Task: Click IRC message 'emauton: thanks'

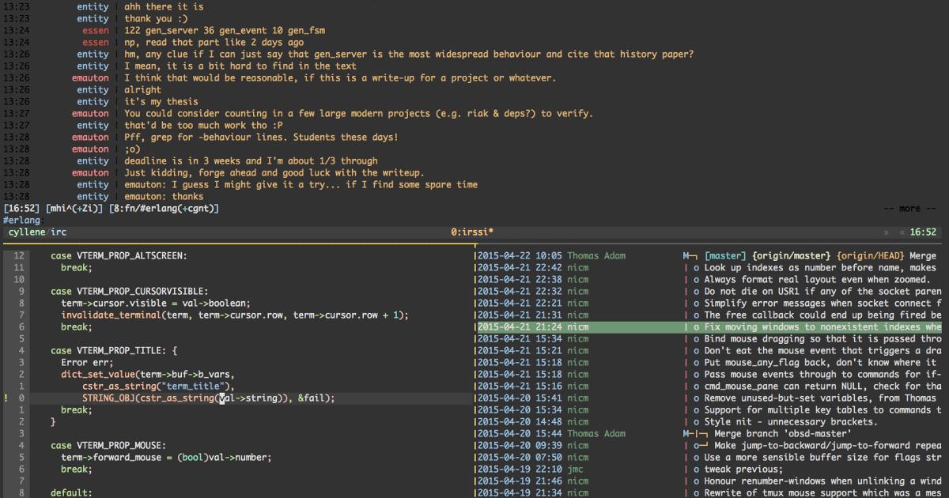Action: [x=164, y=197]
